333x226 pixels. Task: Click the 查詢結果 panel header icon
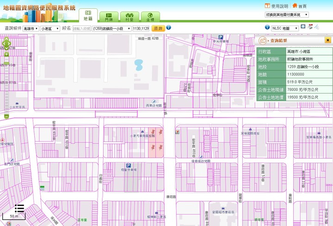(263, 40)
